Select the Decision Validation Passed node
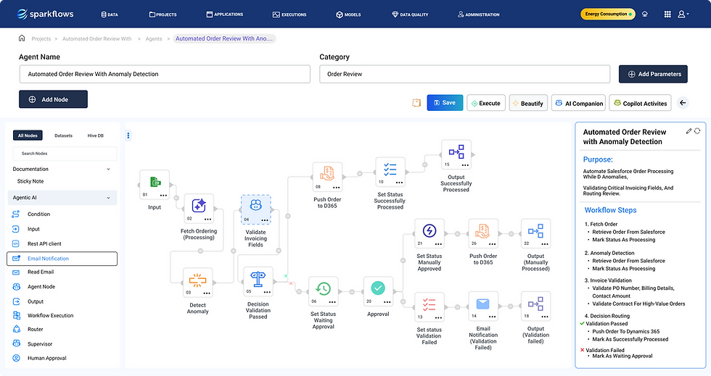This screenshot has height=376, width=711. pos(258,282)
